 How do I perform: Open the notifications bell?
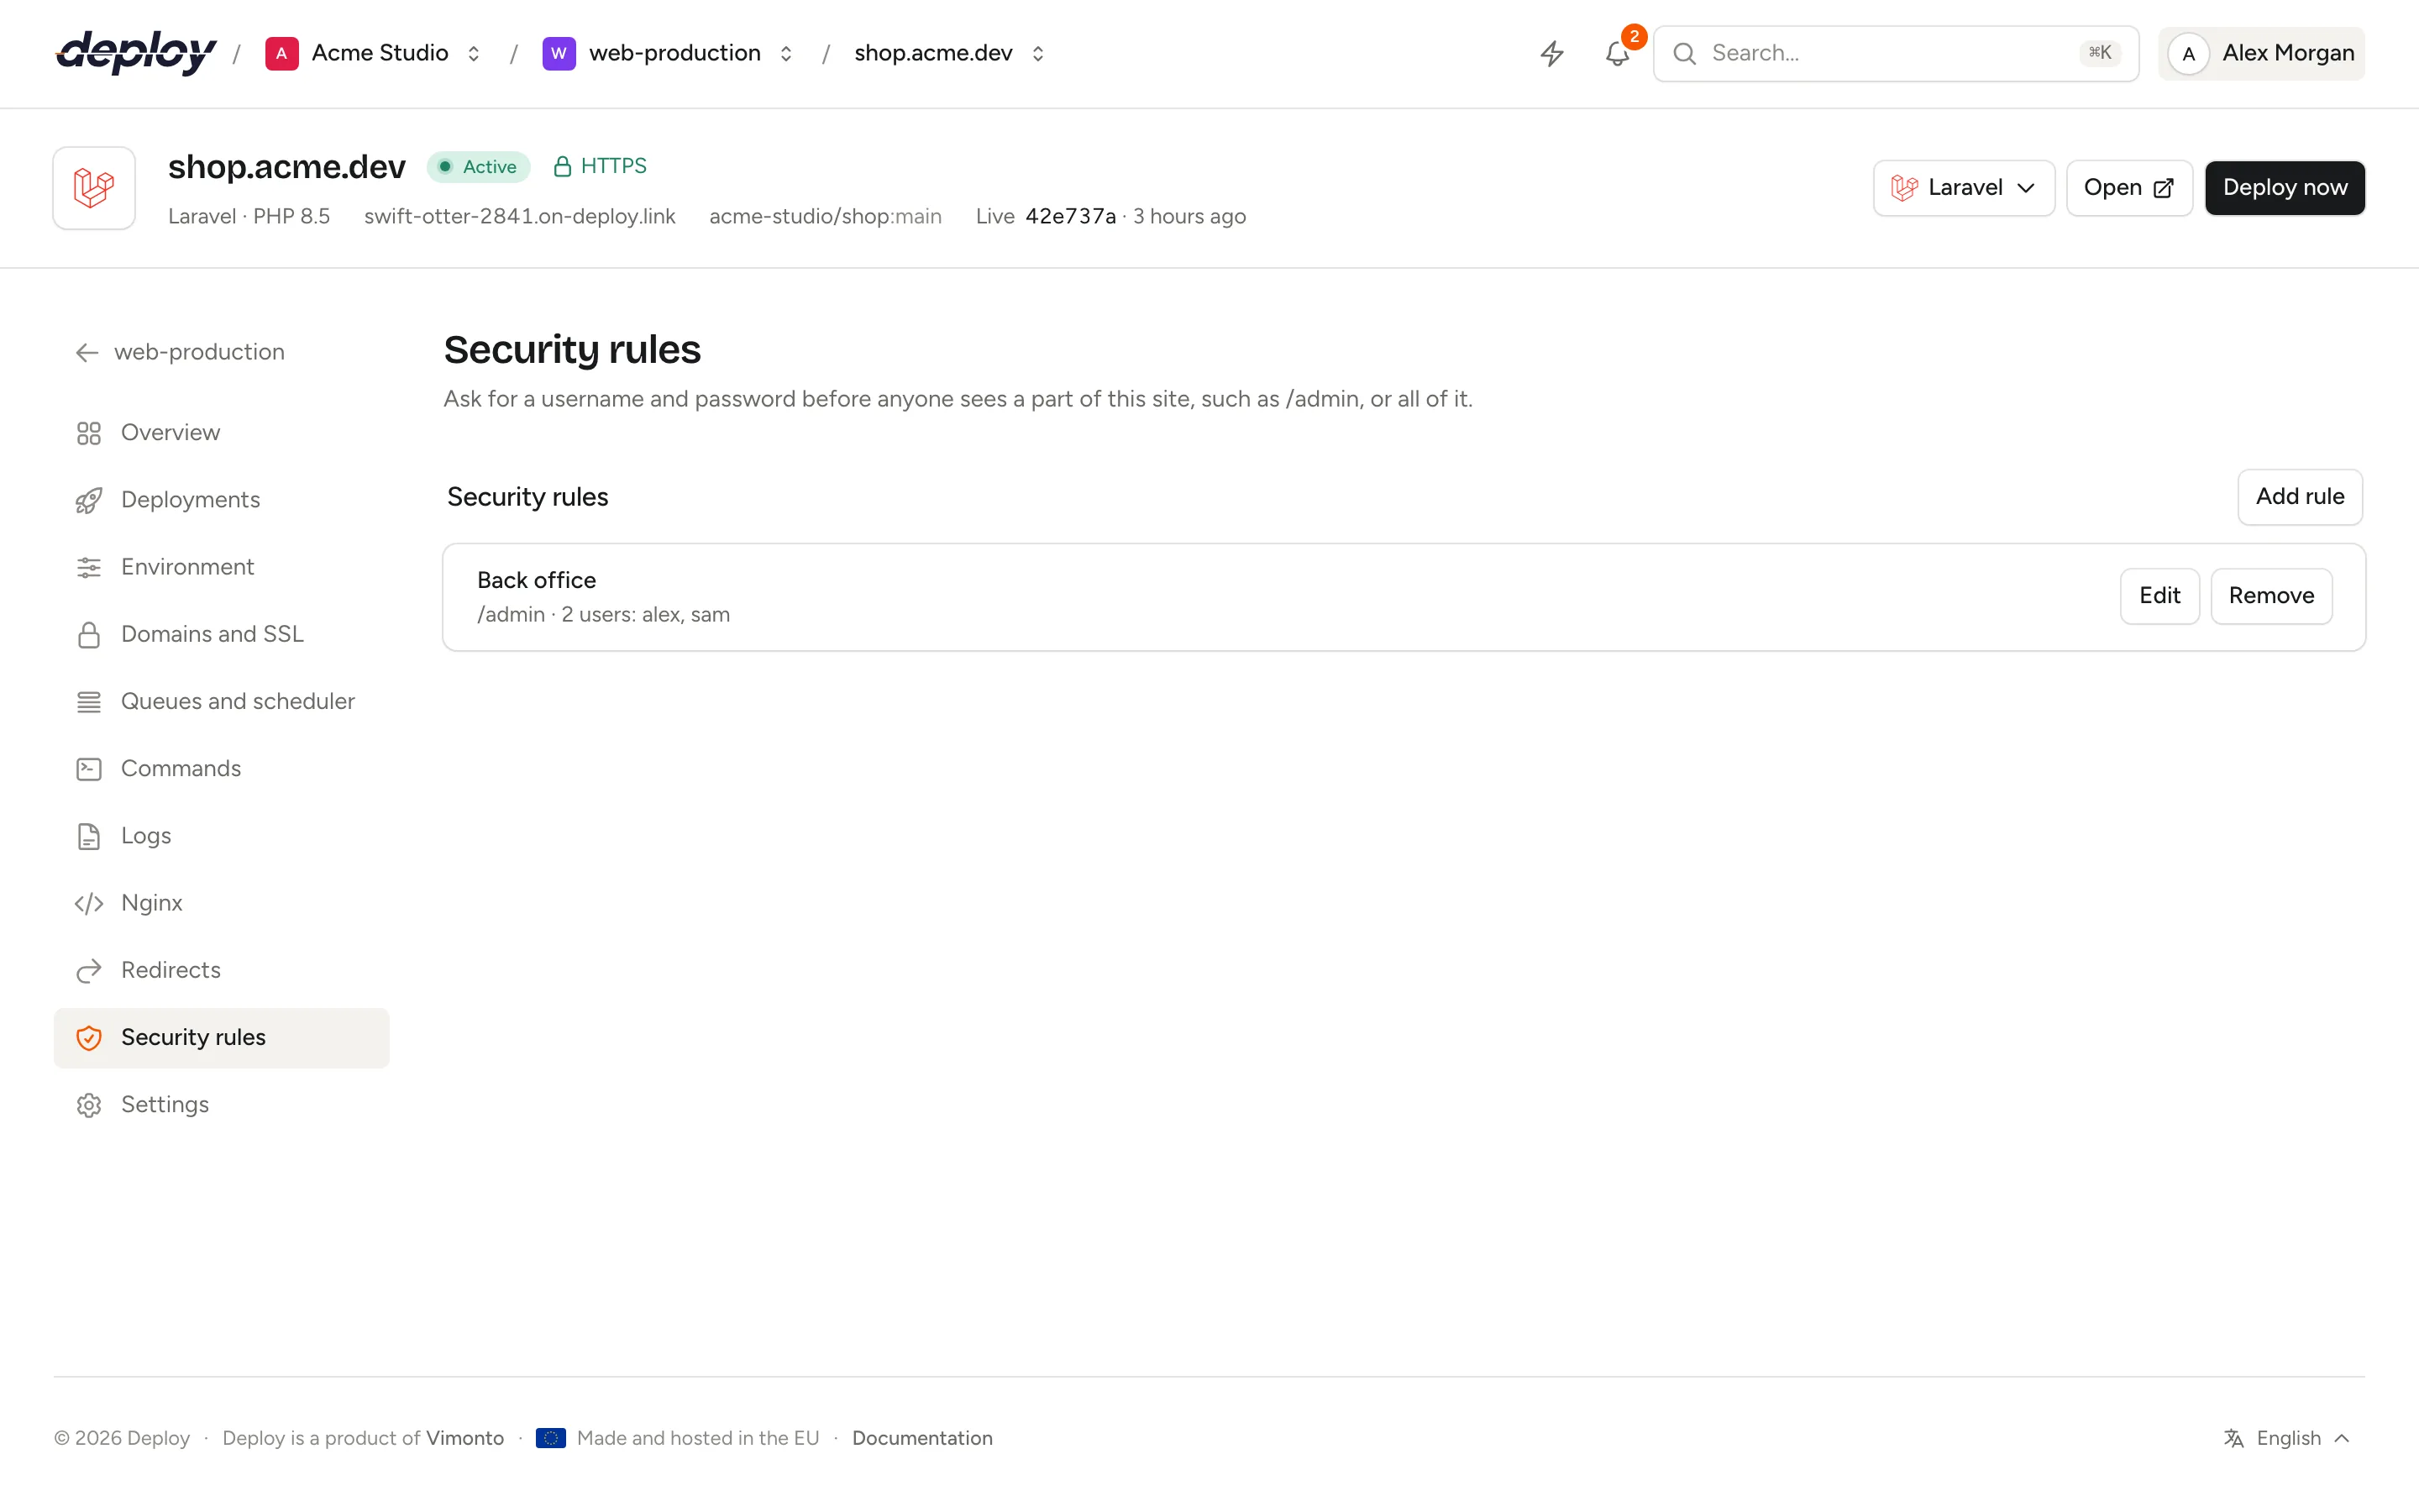pos(1618,53)
